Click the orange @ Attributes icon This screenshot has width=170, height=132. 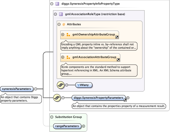(x=64, y=24)
